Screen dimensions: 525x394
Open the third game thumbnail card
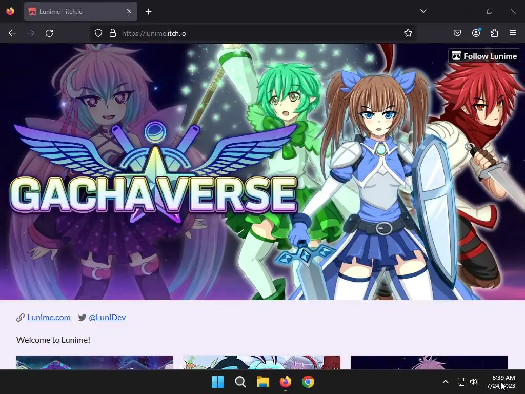point(429,363)
